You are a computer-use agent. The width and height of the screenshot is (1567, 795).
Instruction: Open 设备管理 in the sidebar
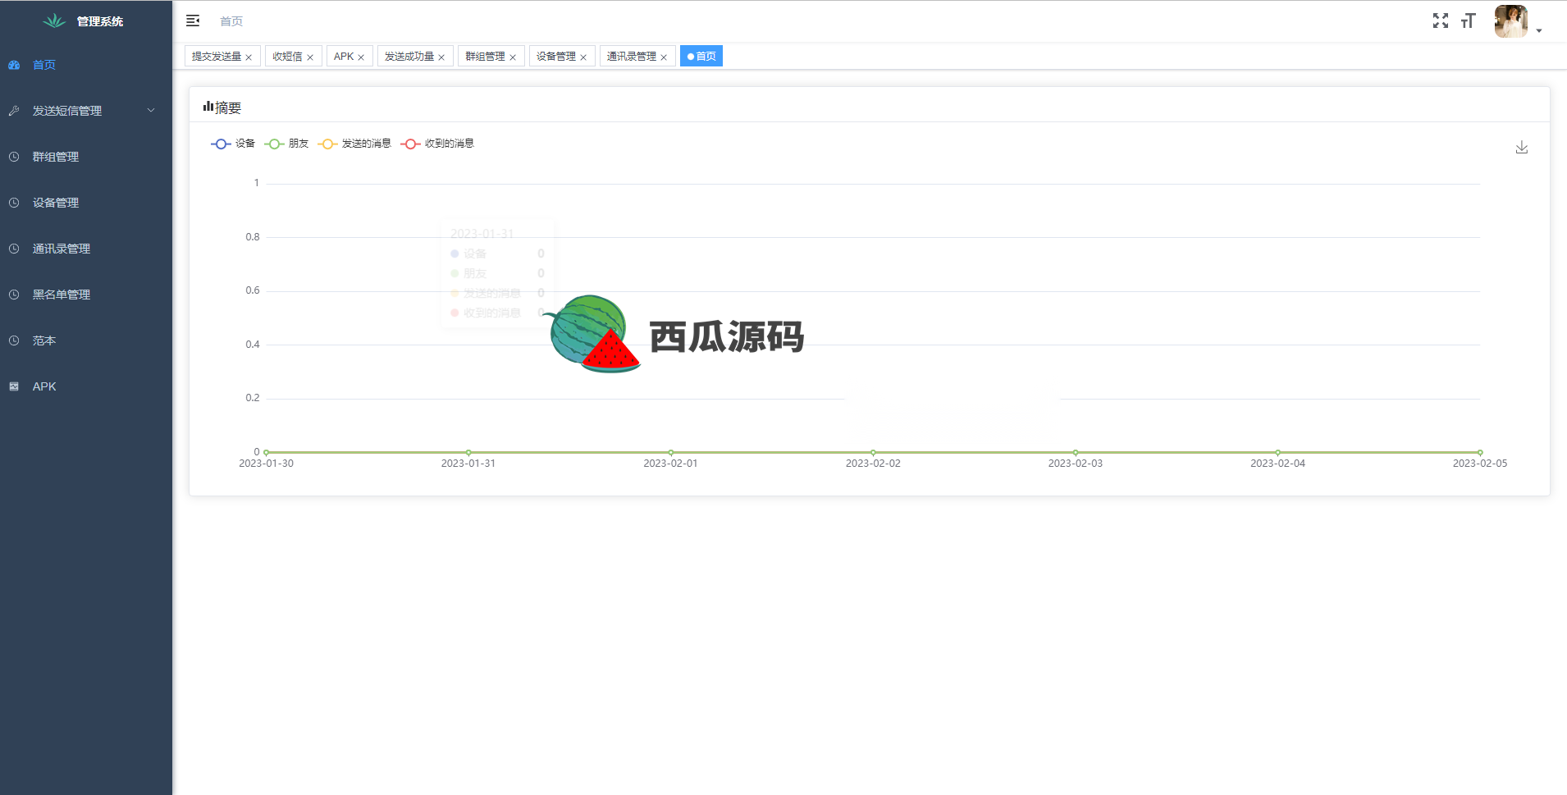click(x=86, y=203)
